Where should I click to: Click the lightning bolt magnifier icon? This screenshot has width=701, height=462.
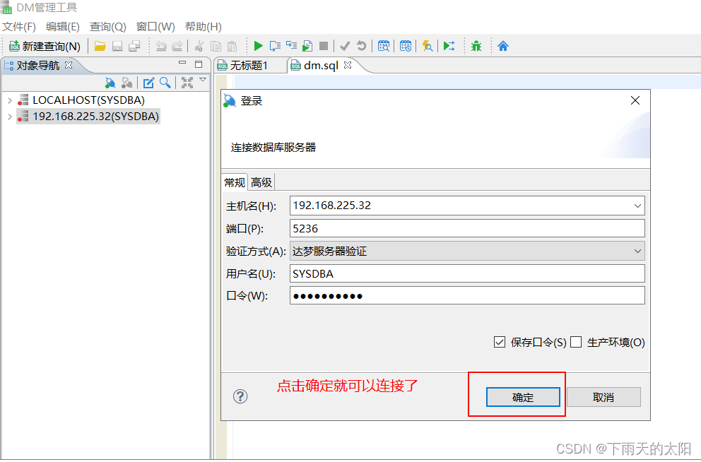(428, 46)
